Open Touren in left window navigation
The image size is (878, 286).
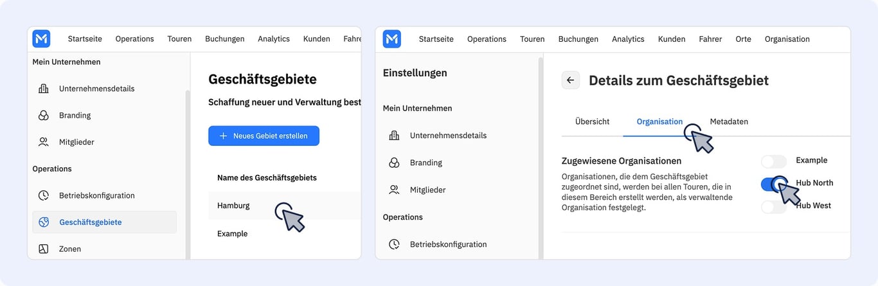pyautogui.click(x=179, y=39)
